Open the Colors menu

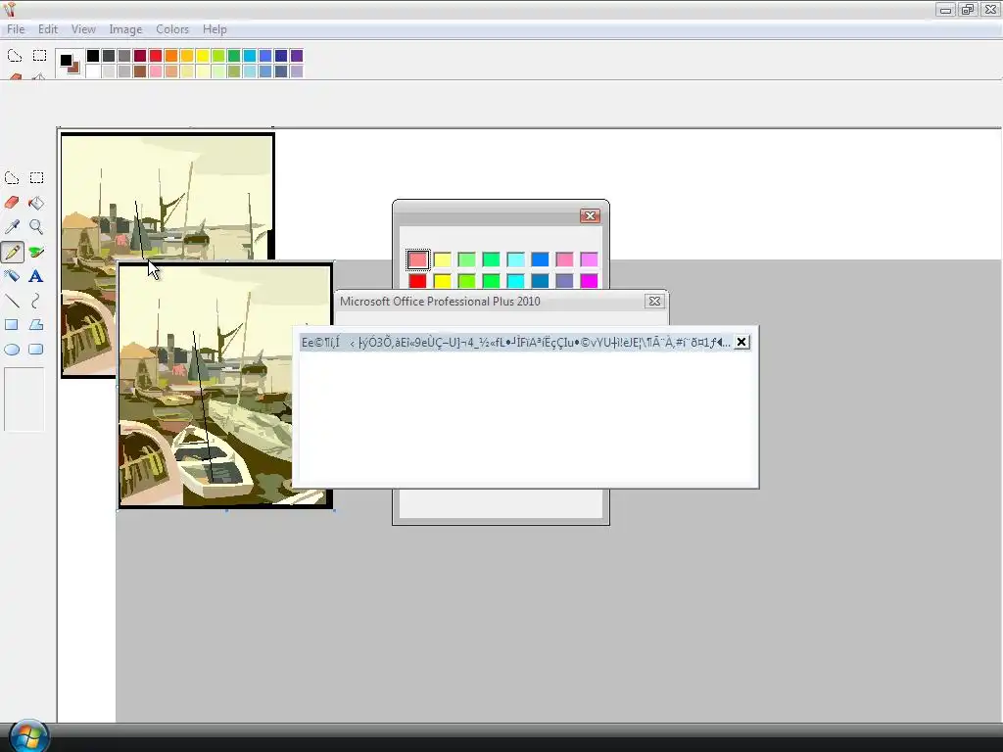172,29
